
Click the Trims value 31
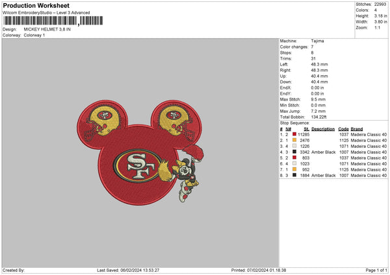coord(313,58)
